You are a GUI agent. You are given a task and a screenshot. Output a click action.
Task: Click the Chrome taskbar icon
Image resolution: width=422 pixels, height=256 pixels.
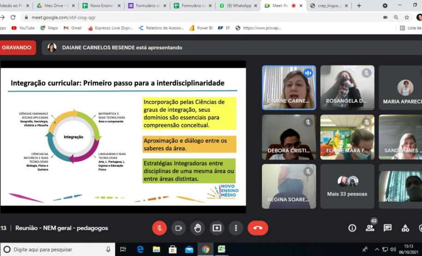[x=205, y=250]
